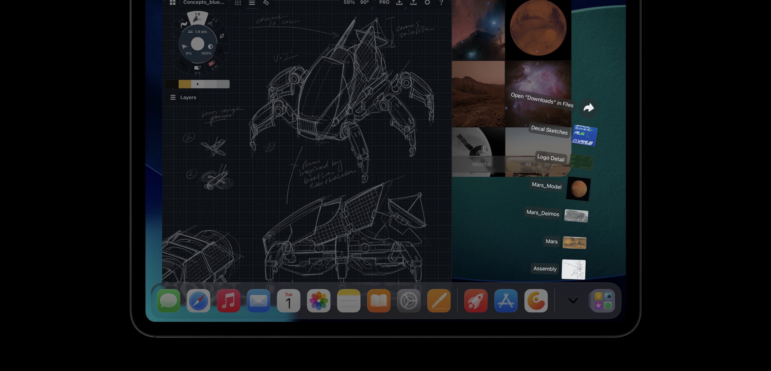771x371 pixels.
Task: Open help via the question mark icon
Action: click(x=441, y=3)
